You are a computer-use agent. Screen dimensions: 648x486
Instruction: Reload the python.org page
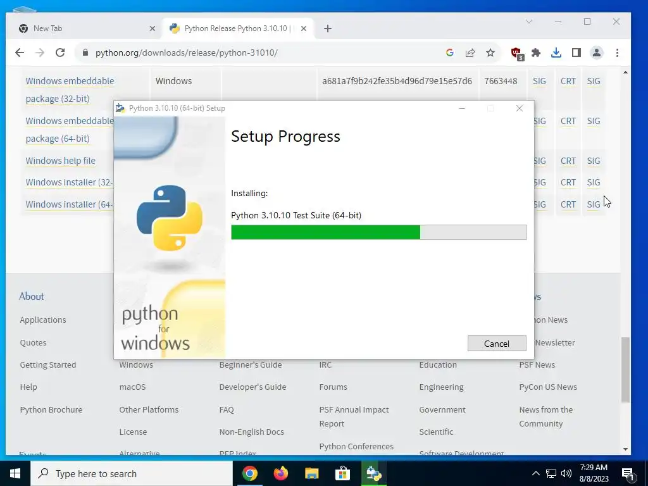(x=60, y=53)
